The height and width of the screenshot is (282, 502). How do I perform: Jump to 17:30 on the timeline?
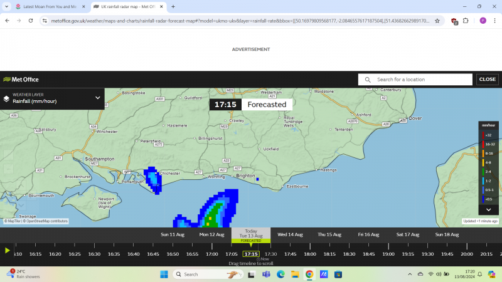270,254
